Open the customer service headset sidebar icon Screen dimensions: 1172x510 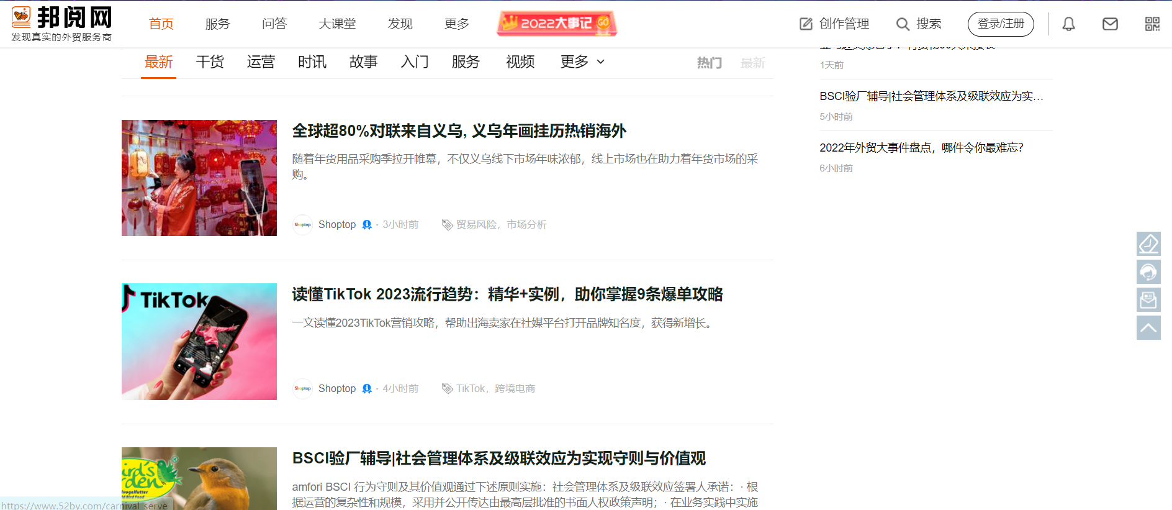(1148, 271)
